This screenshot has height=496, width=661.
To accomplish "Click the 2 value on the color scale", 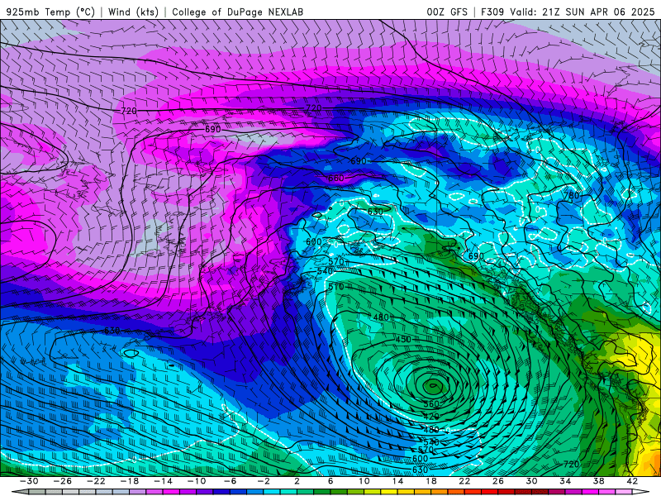I will [x=297, y=481].
